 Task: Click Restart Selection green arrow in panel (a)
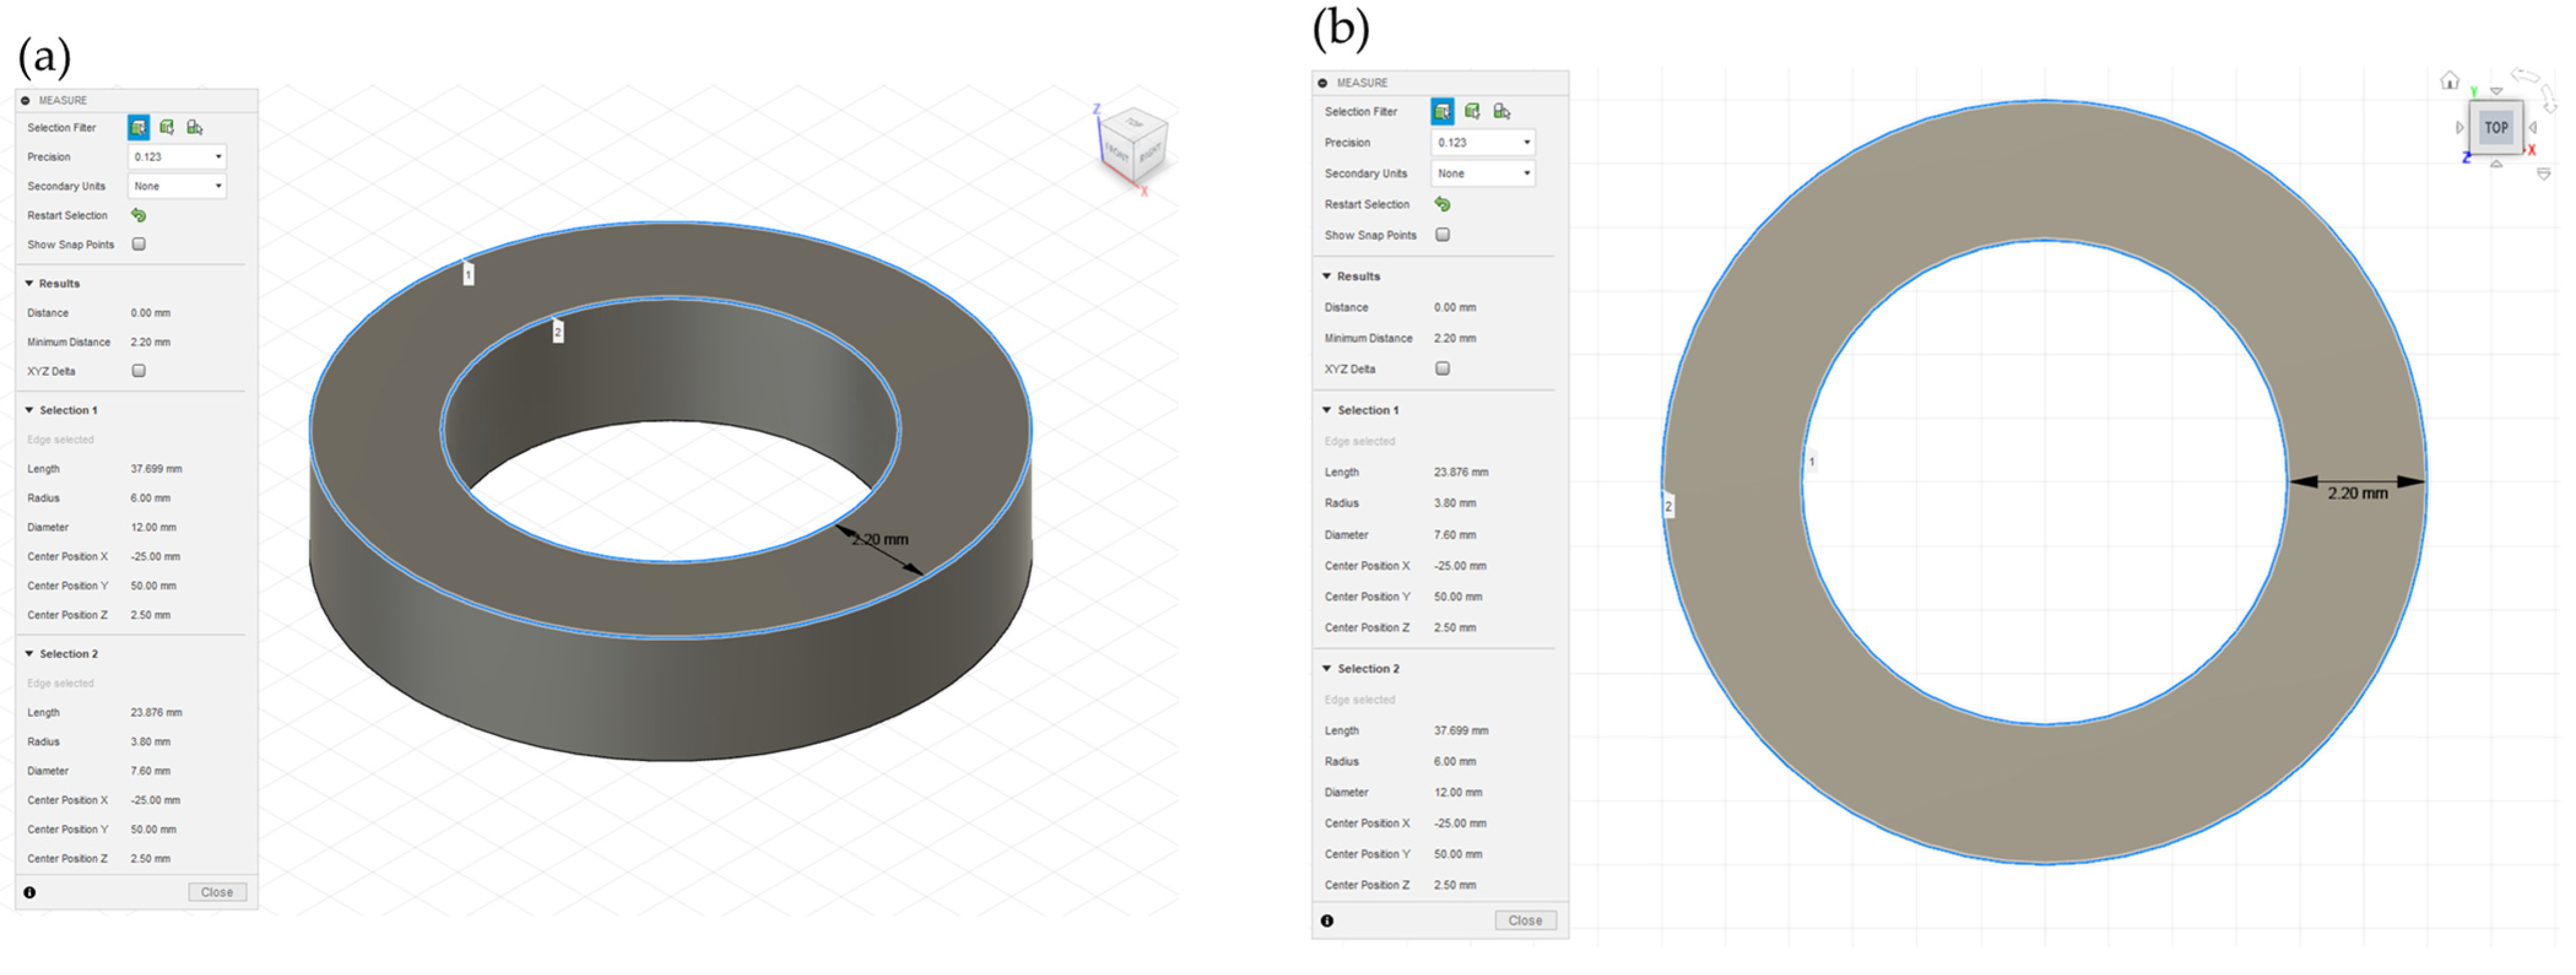pyautogui.click(x=139, y=215)
